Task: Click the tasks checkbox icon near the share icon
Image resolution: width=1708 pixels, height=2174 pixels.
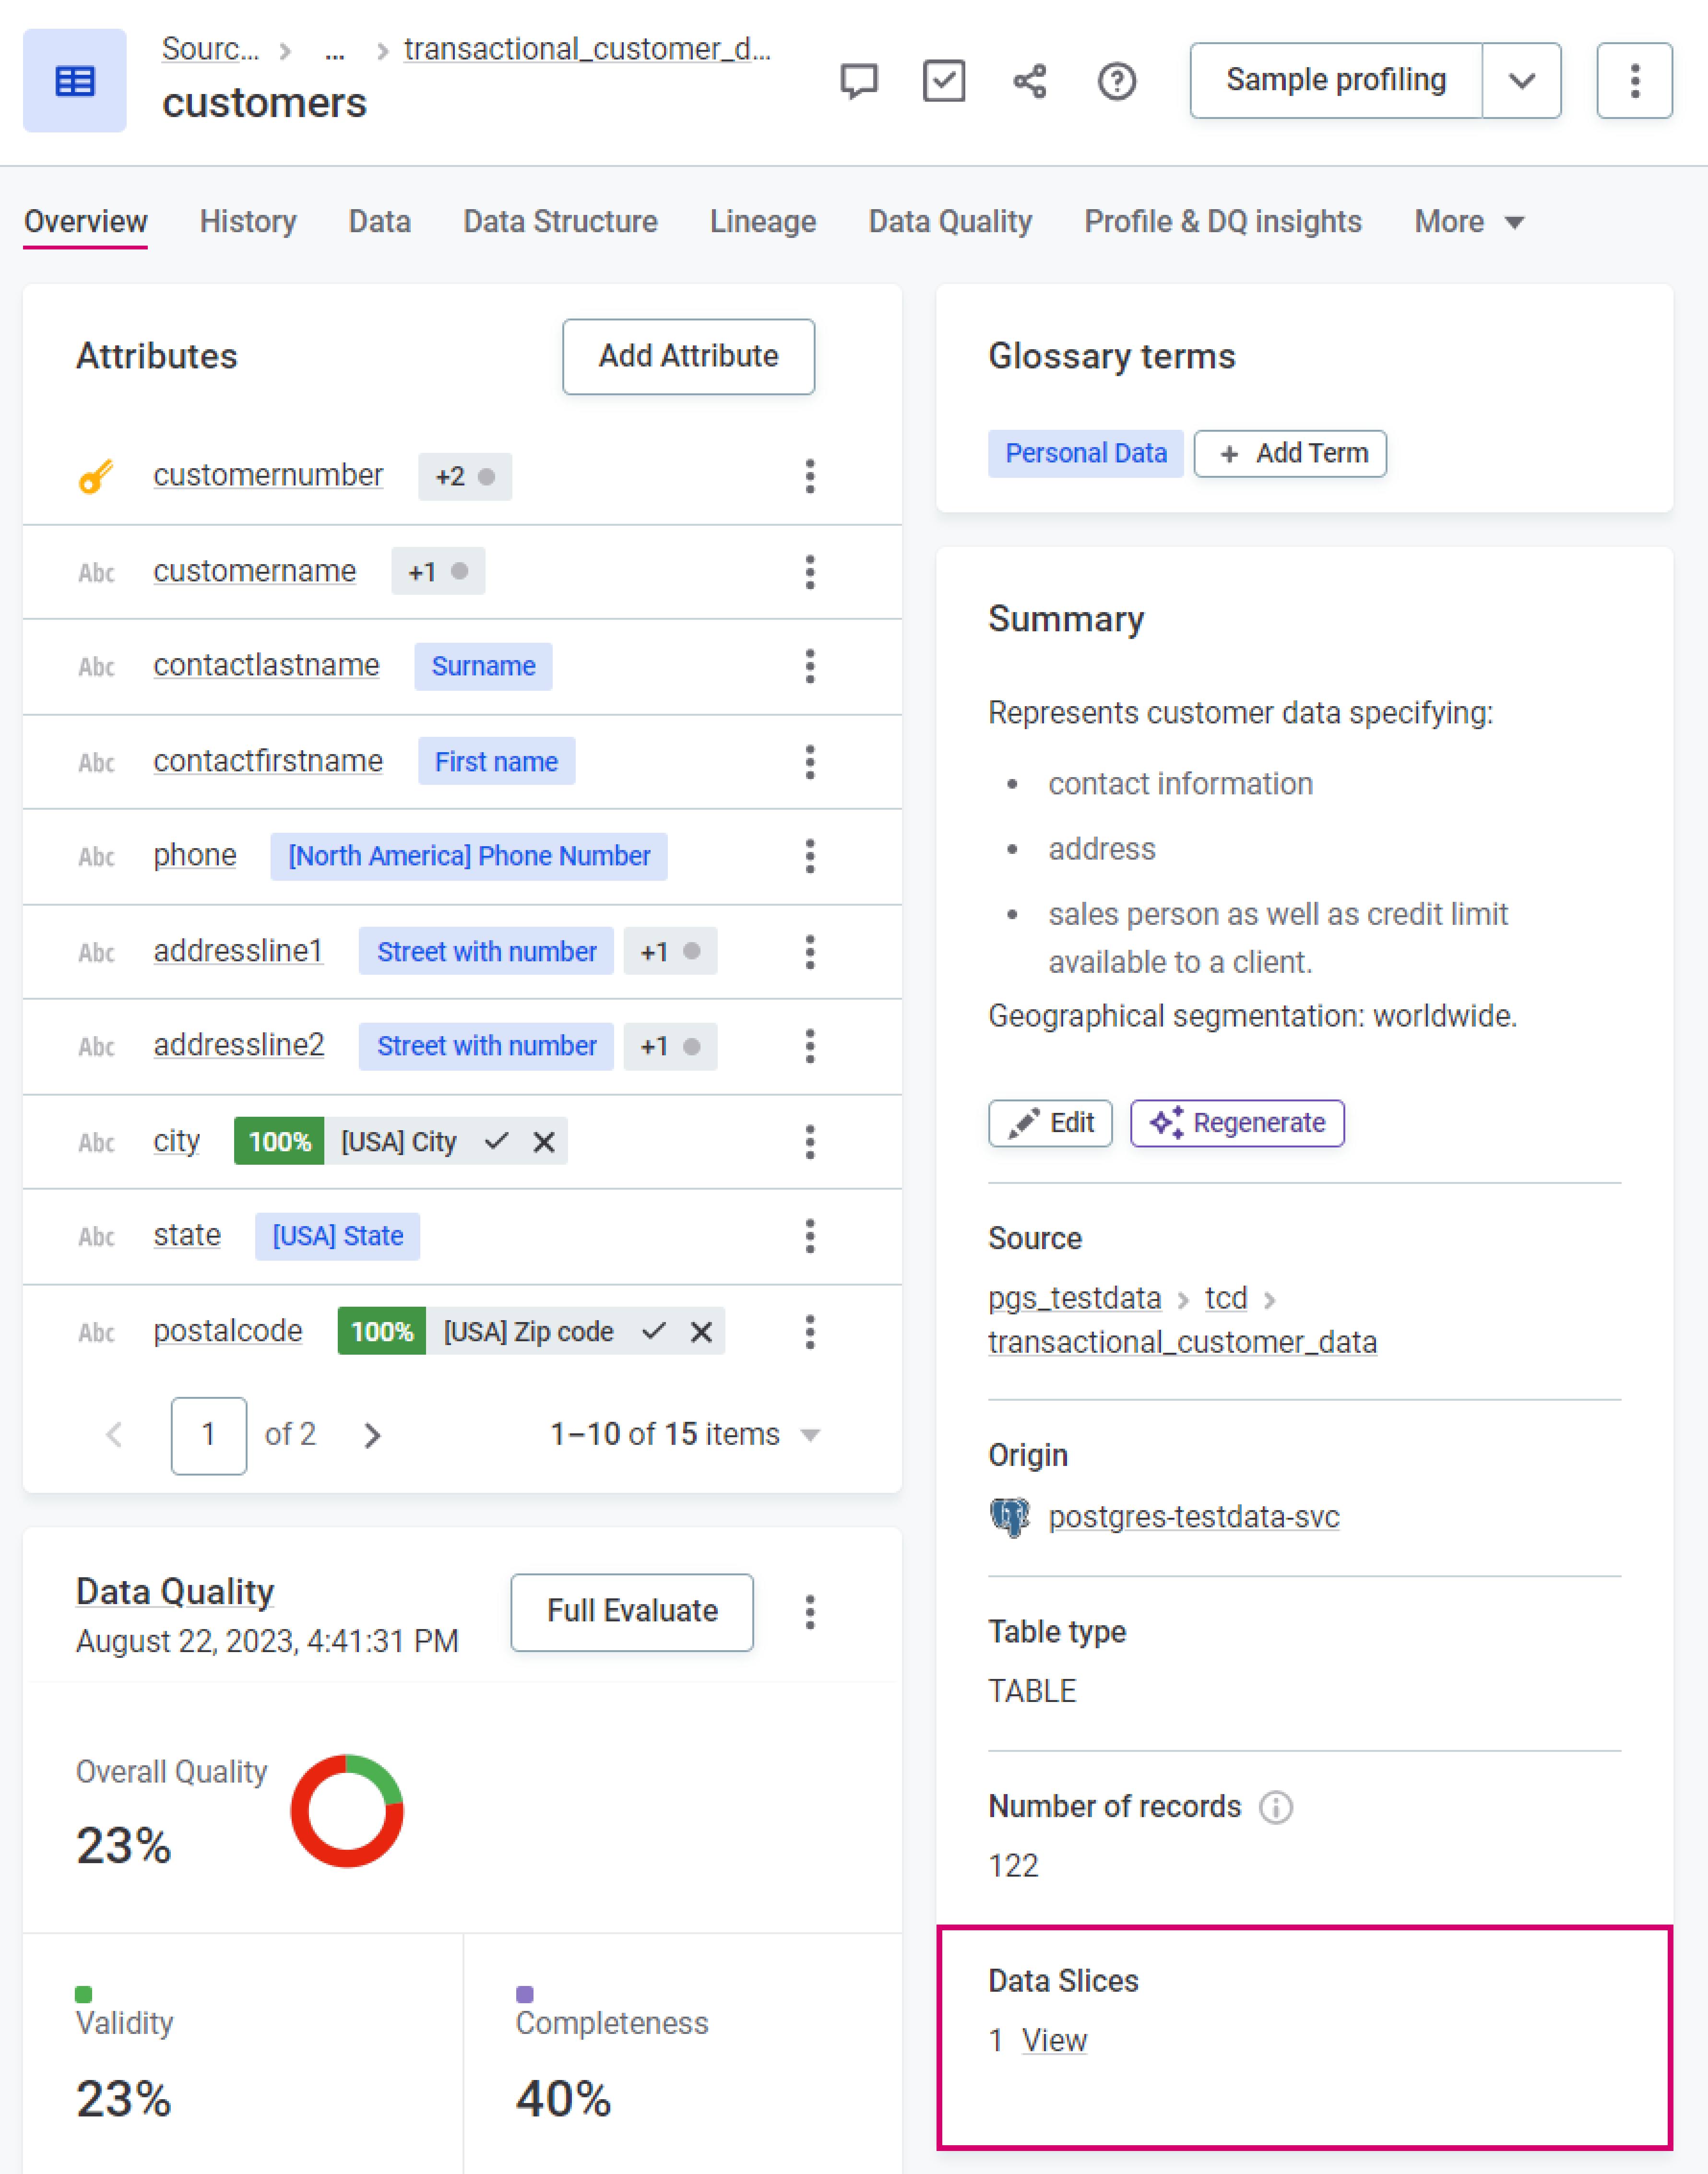Action: click(943, 81)
